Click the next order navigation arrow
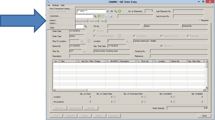 click(x=108, y=11)
